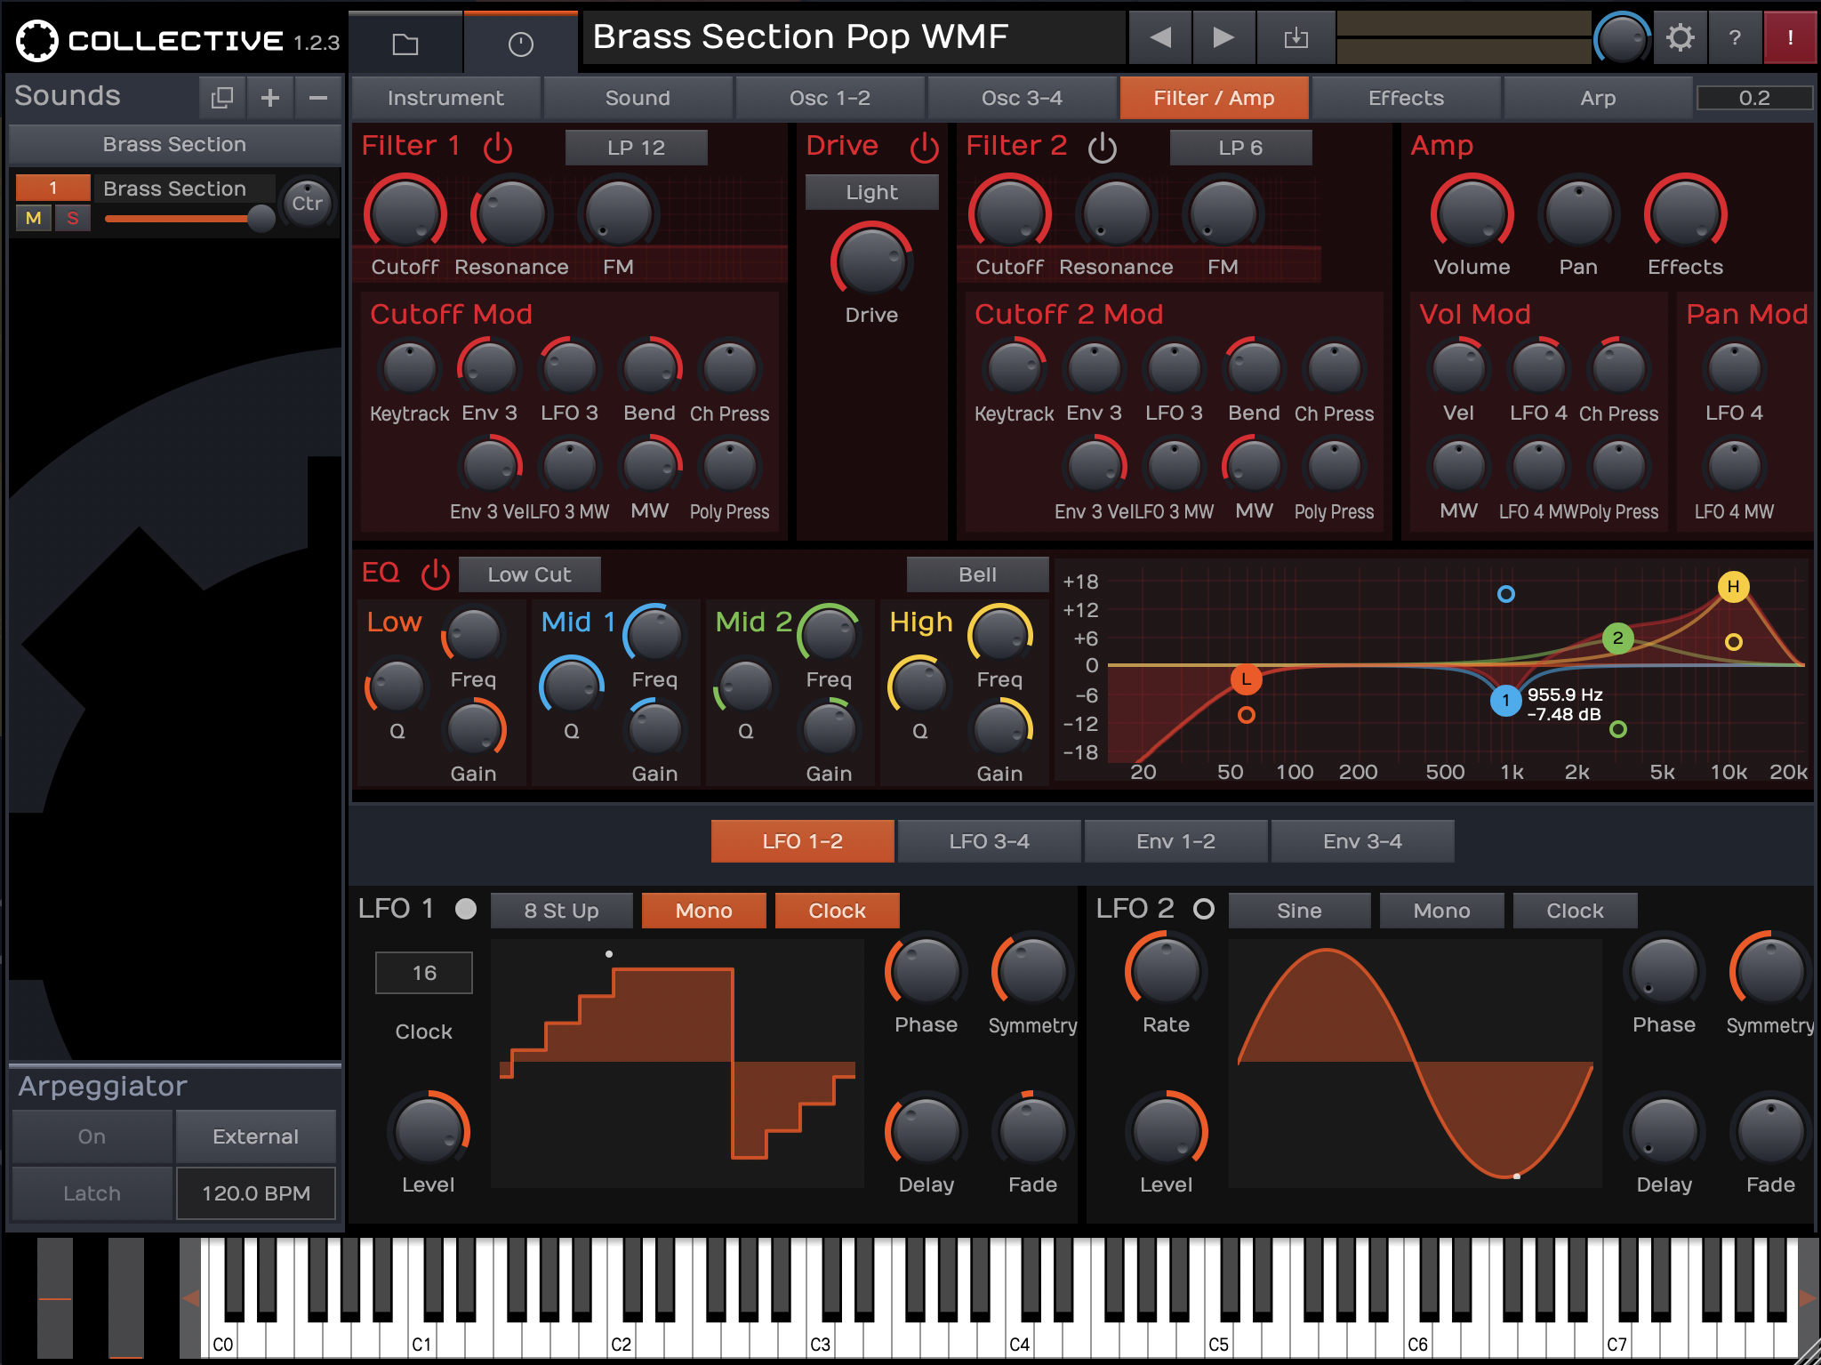
Task: Switch to the Effects tab
Action: pos(1404,98)
